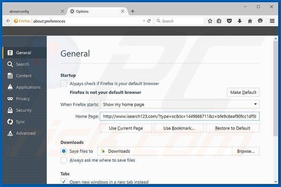Open the Privacy preferences section
This screenshot has height=187, width=281.
[23, 99]
